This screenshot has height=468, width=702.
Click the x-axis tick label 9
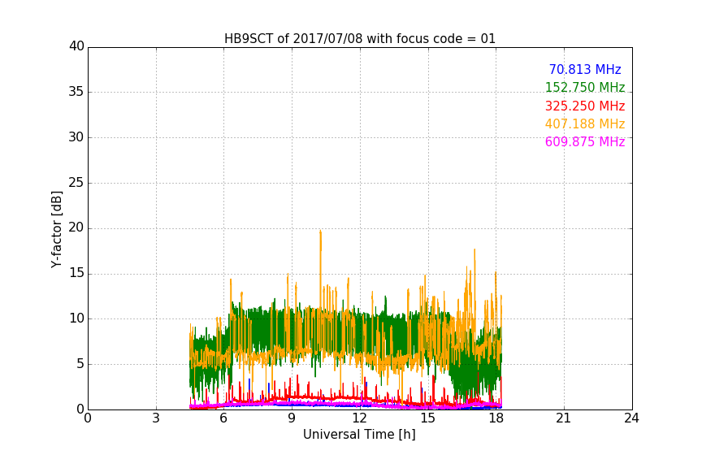pyautogui.click(x=292, y=418)
